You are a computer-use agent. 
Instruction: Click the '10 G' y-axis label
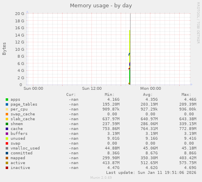pos(20,49)
